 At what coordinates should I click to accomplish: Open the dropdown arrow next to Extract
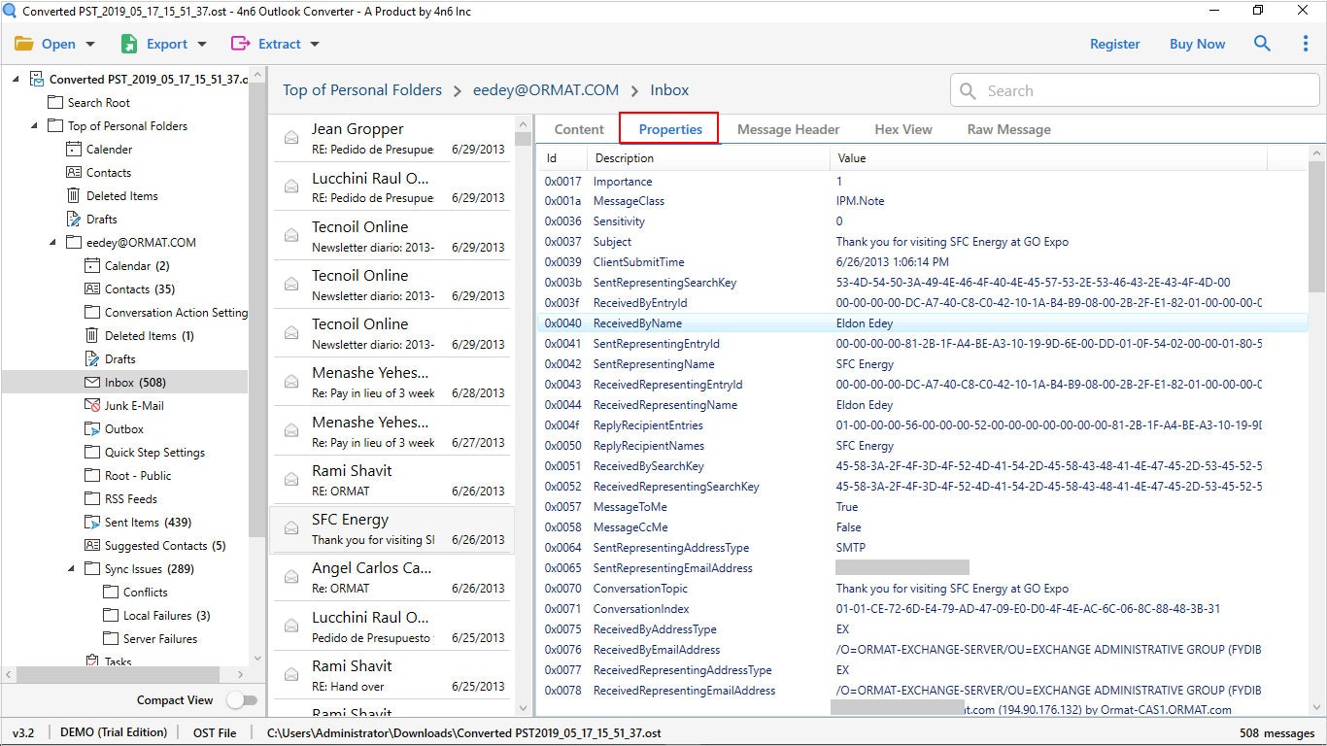pos(315,44)
